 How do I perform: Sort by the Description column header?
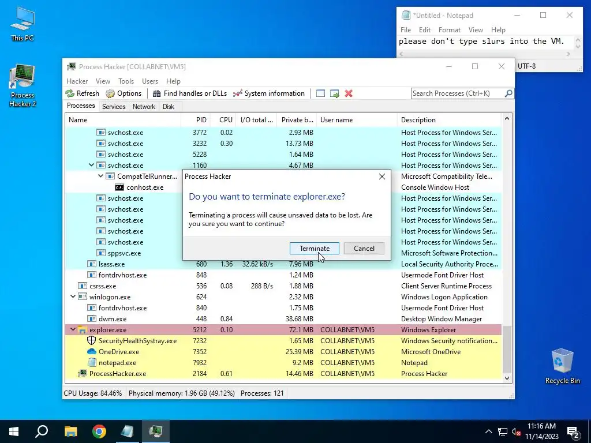(449, 120)
